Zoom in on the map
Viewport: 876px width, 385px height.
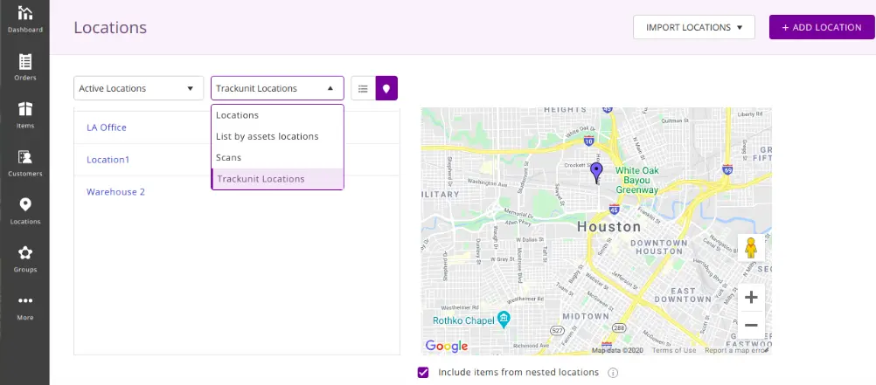[x=750, y=297]
